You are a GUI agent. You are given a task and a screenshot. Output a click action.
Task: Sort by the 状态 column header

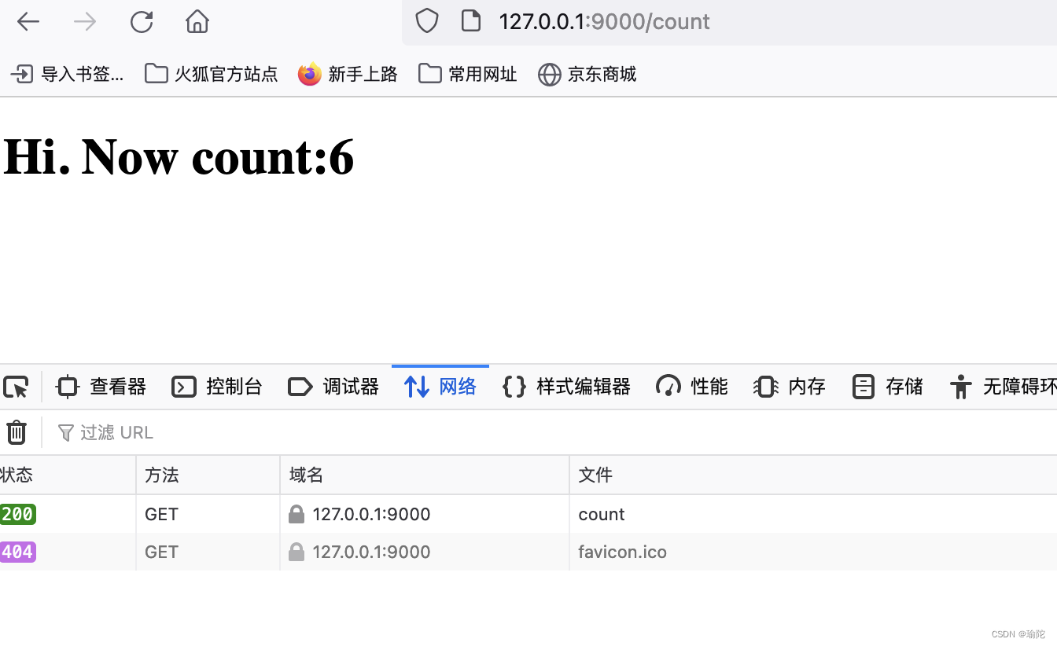[68, 475]
